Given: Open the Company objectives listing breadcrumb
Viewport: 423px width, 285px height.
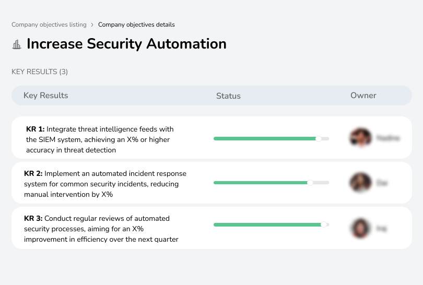Looking at the screenshot, I should (49, 25).
